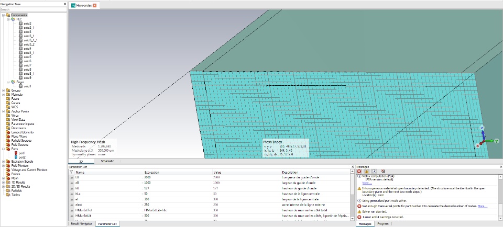Select port2 in the navigation tree

click(x=22, y=157)
